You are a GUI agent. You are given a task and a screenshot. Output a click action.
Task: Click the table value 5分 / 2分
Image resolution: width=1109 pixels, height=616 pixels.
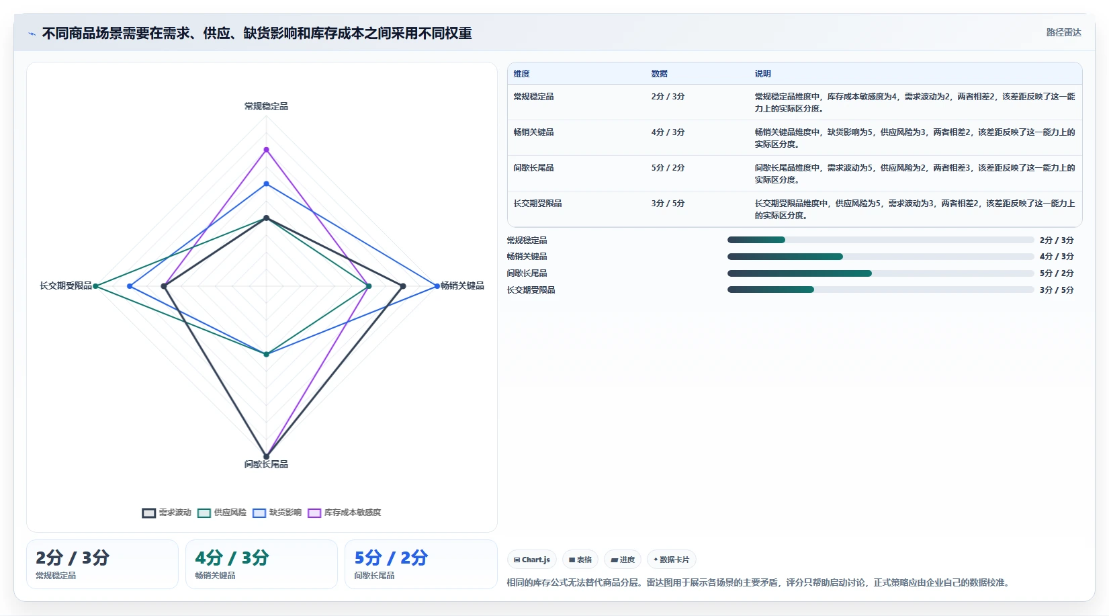668,168
